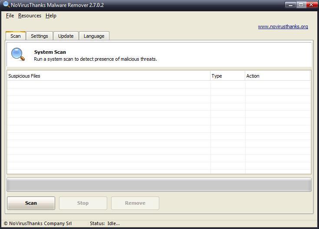Click the scan progress bar
Screen dimensions: 319x229
coord(159,185)
